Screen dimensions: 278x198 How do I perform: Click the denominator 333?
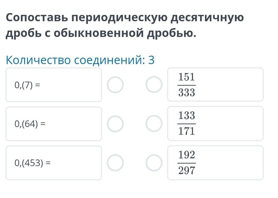pyautogui.click(x=187, y=93)
